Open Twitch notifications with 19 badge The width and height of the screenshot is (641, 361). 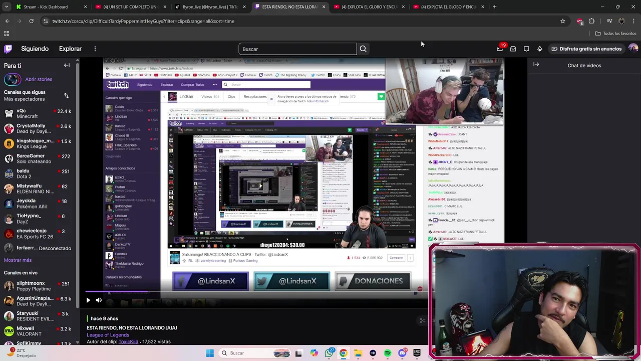(500, 49)
